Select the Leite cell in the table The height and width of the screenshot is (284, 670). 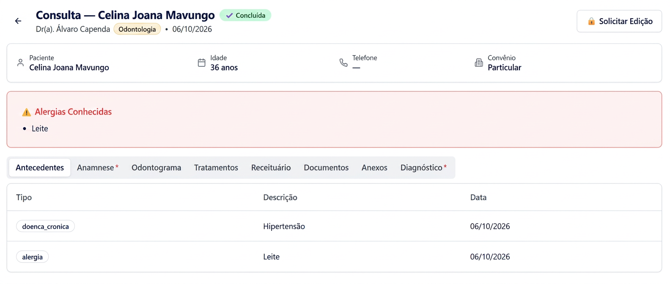click(271, 257)
